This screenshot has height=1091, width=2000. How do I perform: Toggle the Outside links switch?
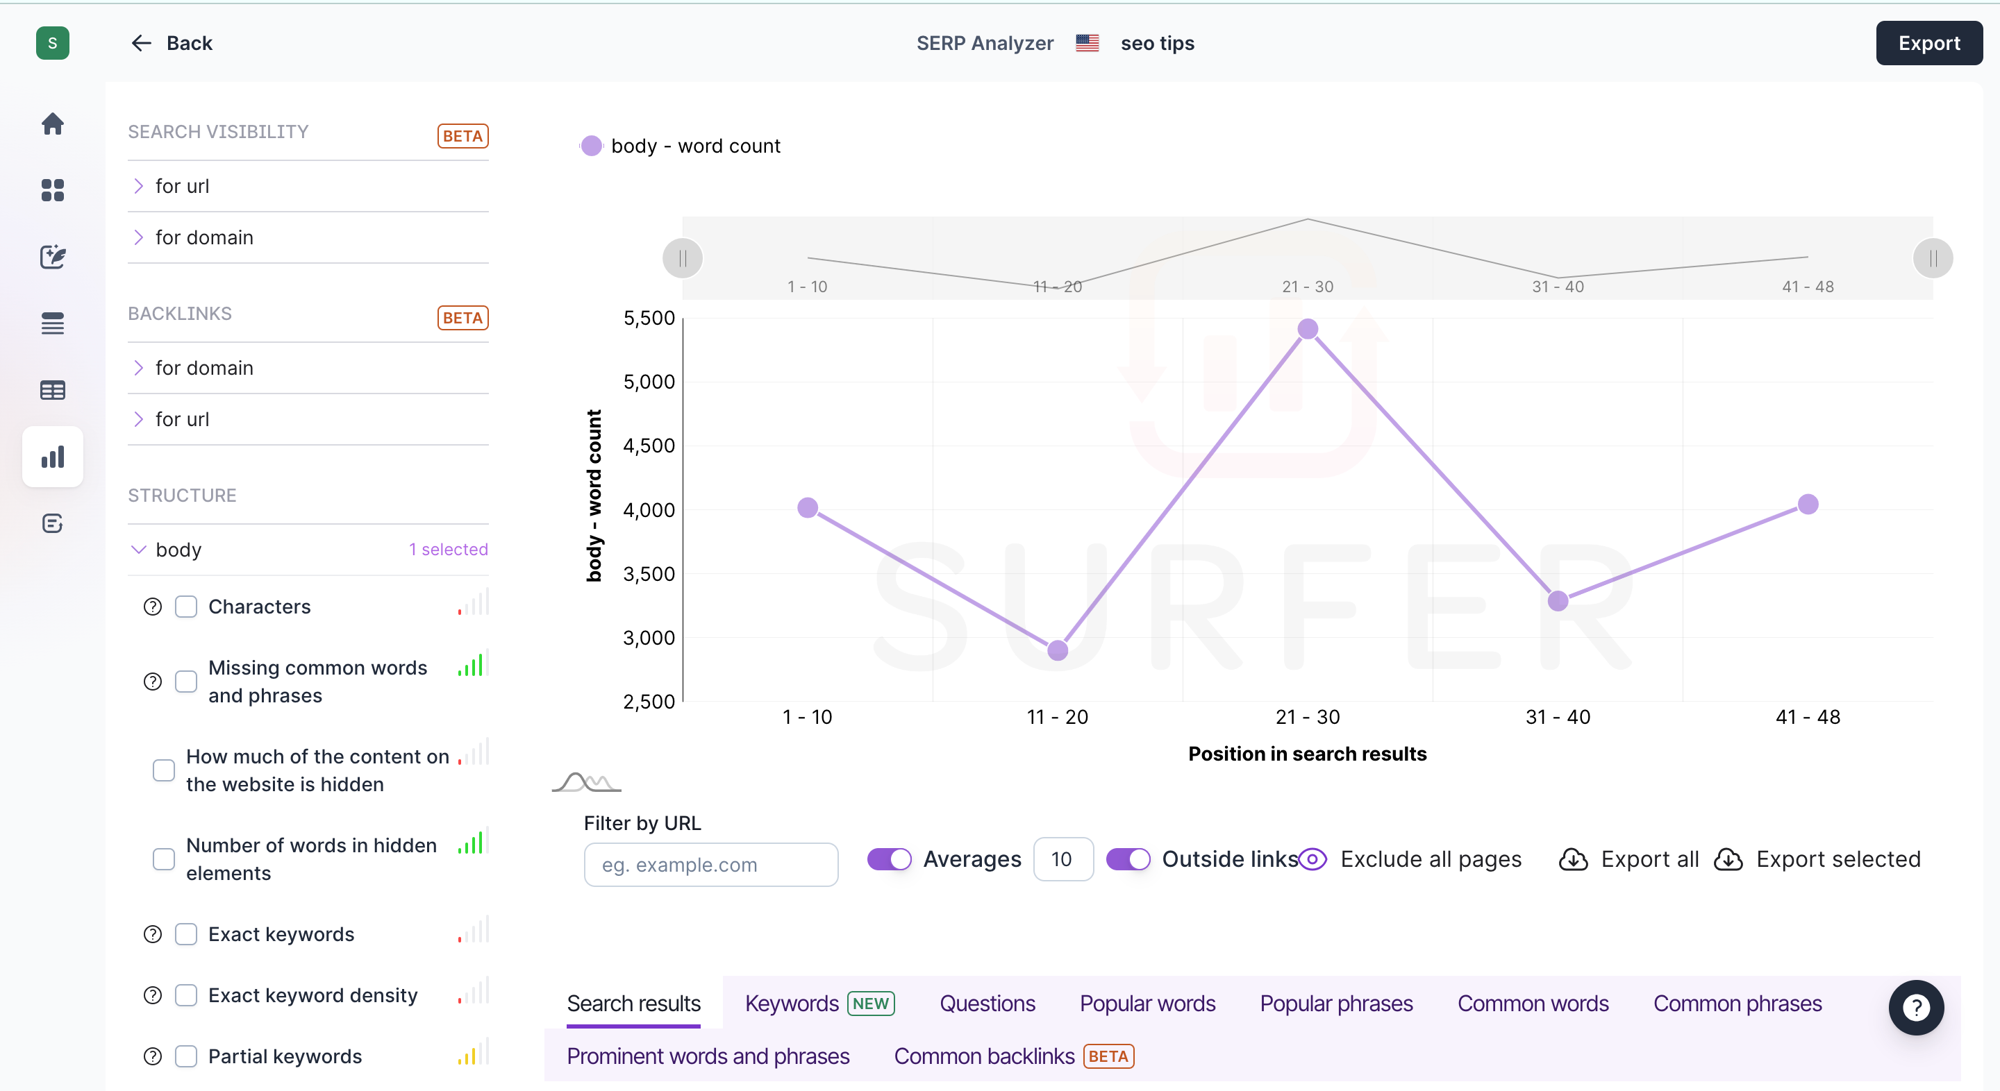coord(1128,859)
